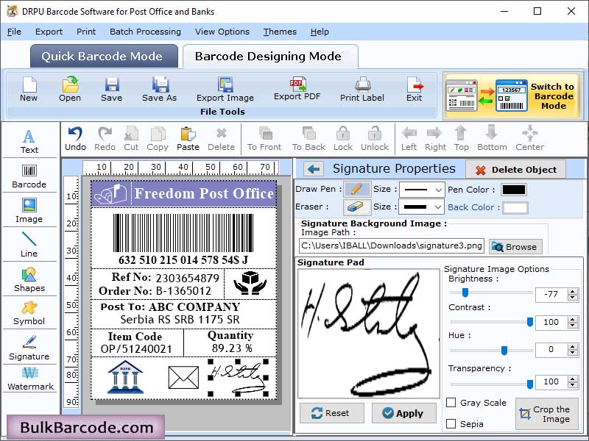Click the Transparency slider handle

(x=529, y=384)
